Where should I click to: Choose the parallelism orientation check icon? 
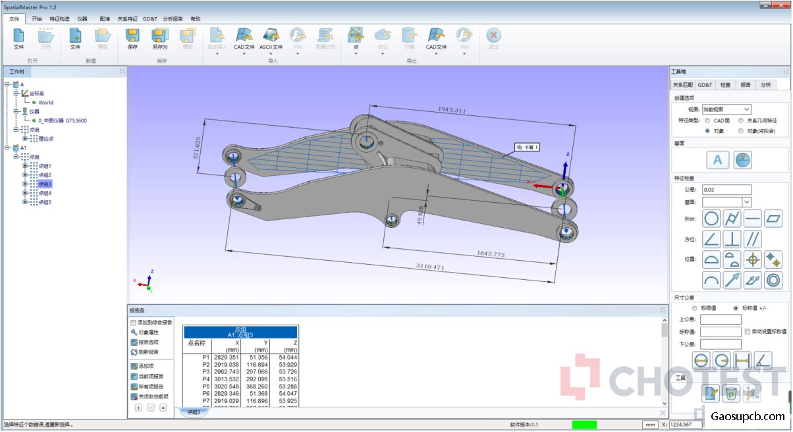tap(753, 238)
